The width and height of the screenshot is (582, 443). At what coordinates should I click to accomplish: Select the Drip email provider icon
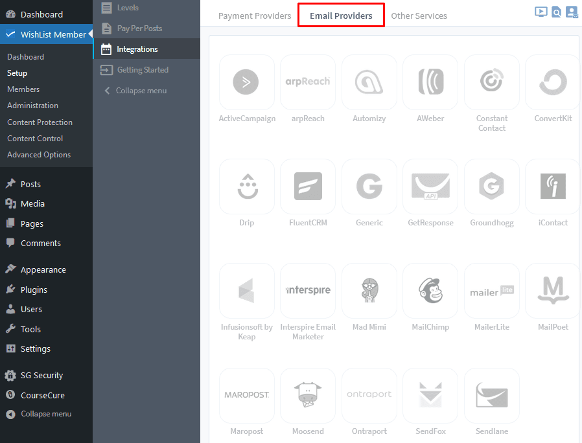(x=247, y=187)
